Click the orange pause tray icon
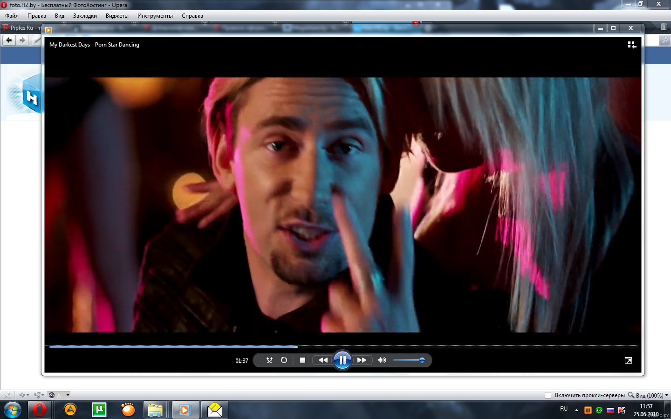The image size is (671, 419). (588, 410)
